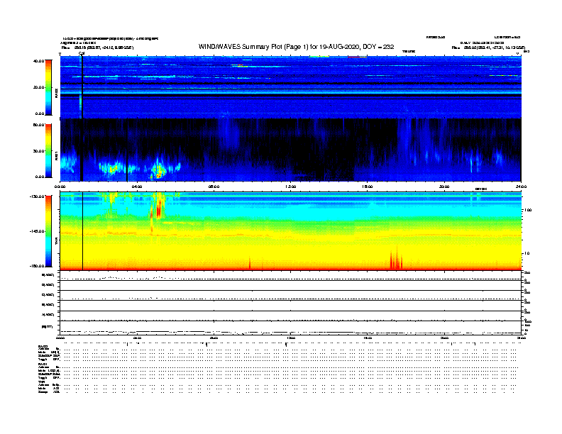The image size is (562, 434).
Task: Click the -130.00 label on TNR scale
Action: pyautogui.click(x=38, y=196)
